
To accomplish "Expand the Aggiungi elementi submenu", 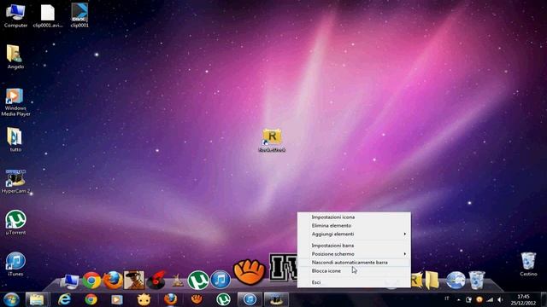I will pos(354,234).
